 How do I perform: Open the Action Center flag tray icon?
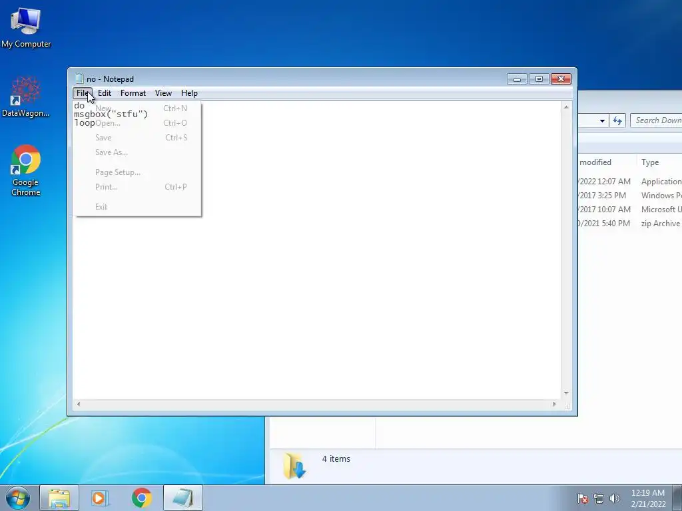click(x=583, y=498)
